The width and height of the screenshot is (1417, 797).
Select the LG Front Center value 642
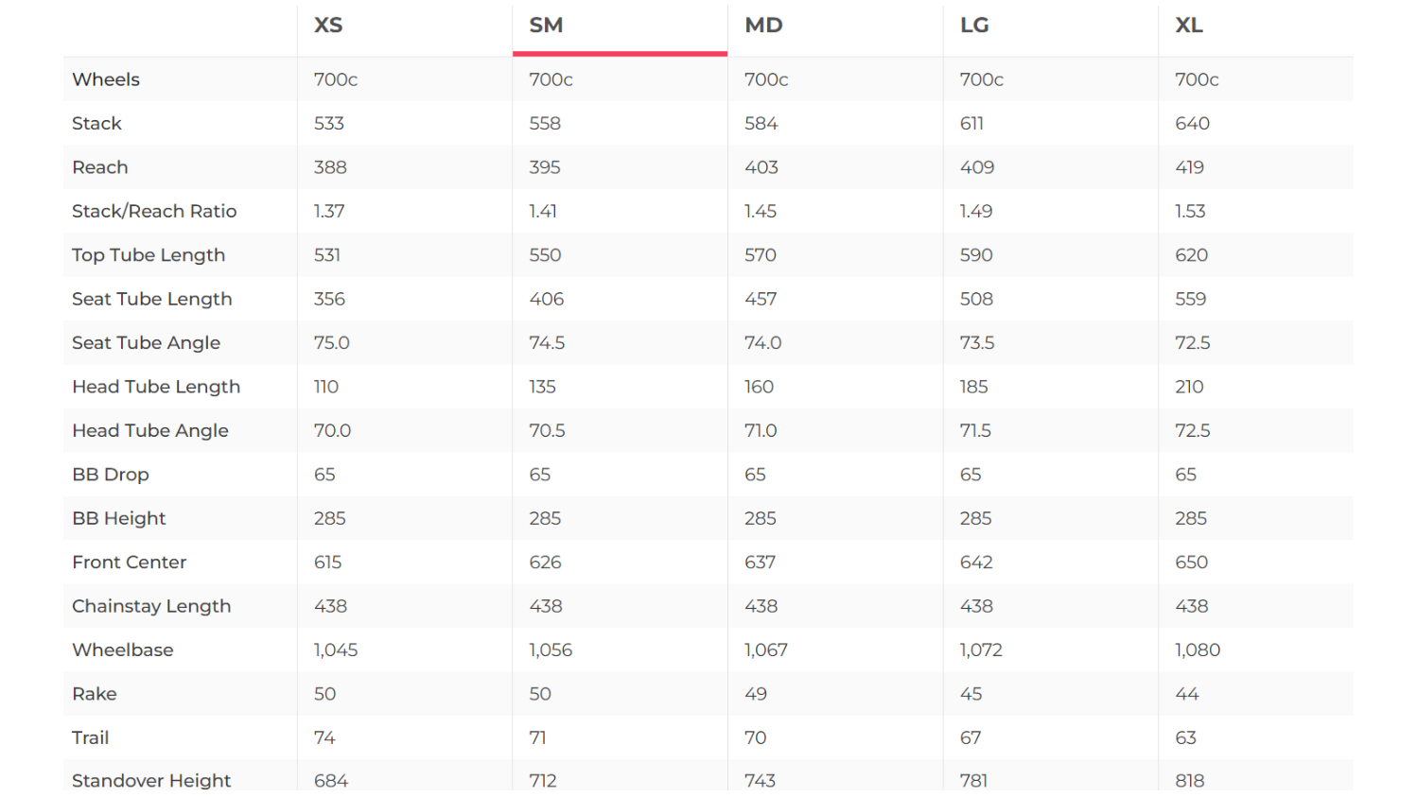pyautogui.click(x=976, y=563)
